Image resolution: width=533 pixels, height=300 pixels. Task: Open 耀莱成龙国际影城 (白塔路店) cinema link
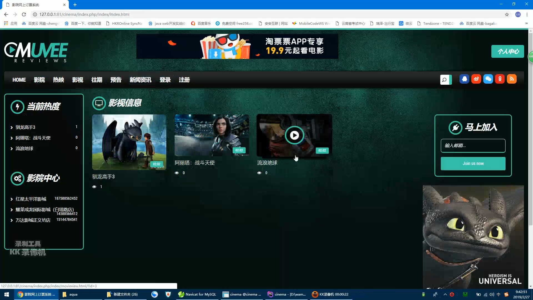point(45,209)
